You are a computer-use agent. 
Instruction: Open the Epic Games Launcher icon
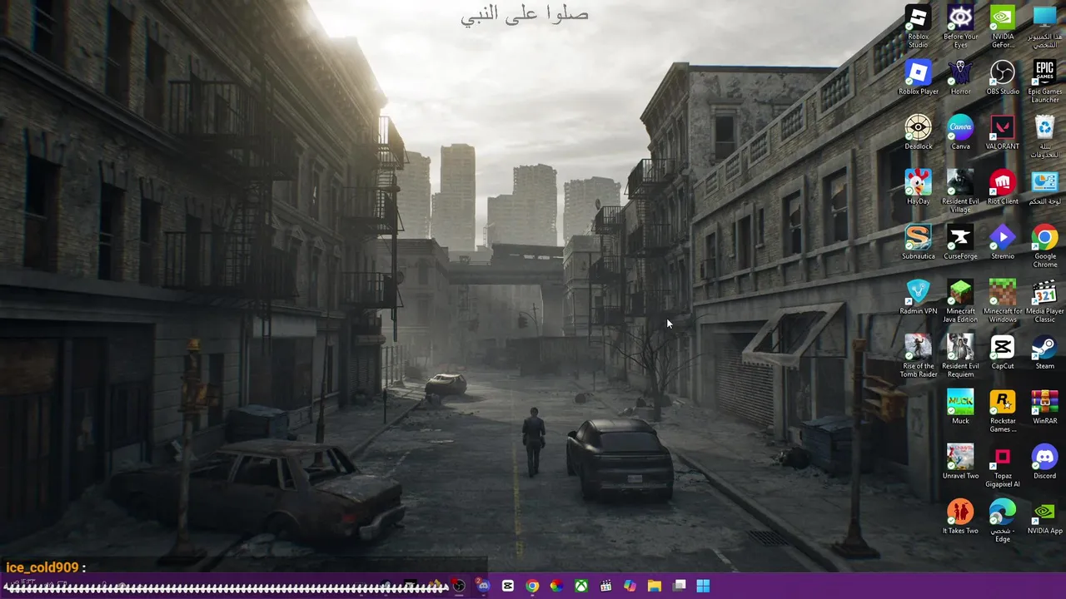1044,81
